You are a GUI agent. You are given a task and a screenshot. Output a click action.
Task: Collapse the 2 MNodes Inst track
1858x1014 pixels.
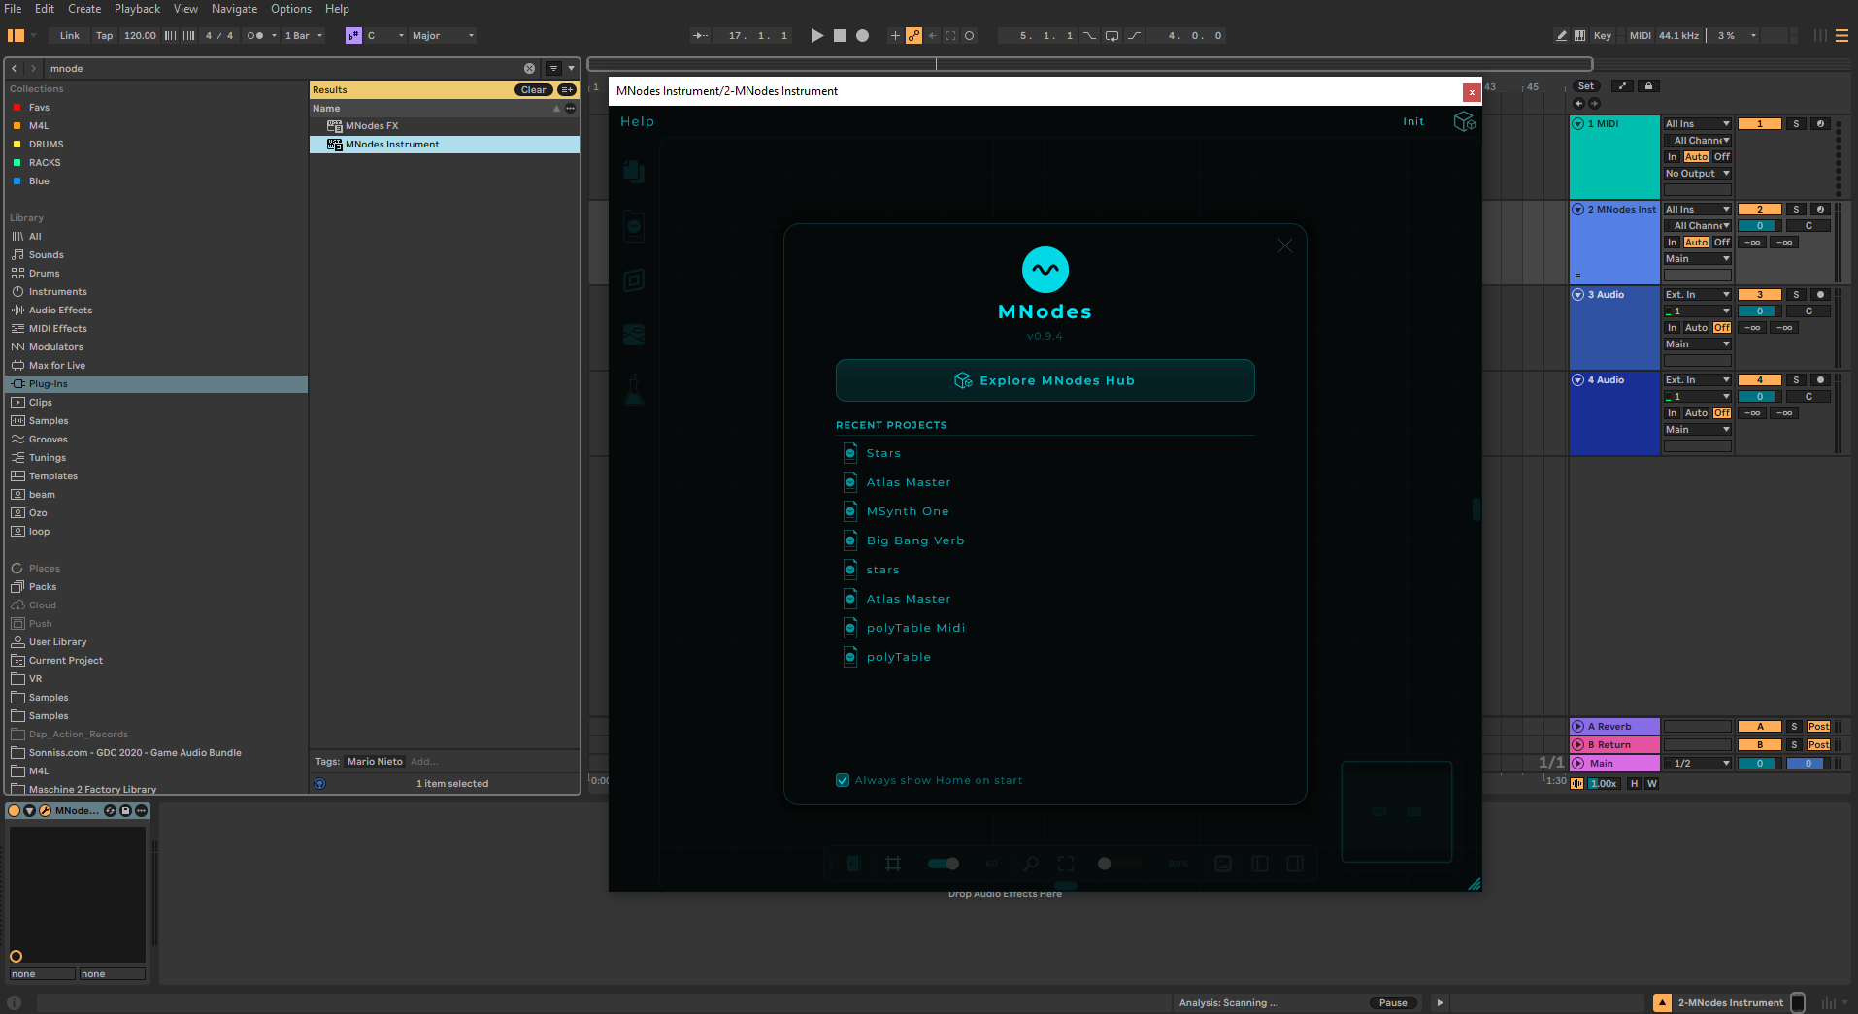tap(1577, 210)
